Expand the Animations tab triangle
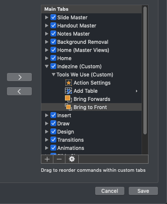 pos(46,148)
